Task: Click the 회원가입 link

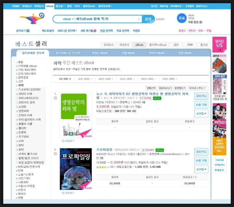Action: [164, 6]
